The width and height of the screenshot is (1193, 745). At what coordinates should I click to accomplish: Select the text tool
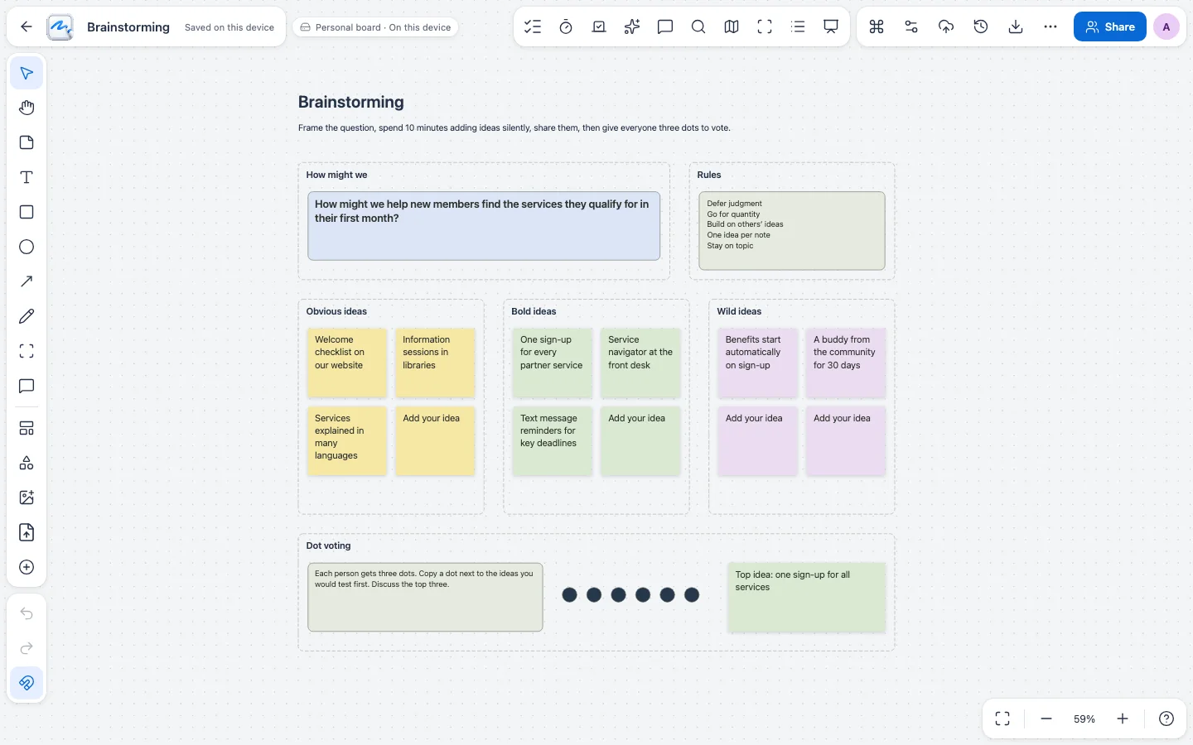click(27, 177)
